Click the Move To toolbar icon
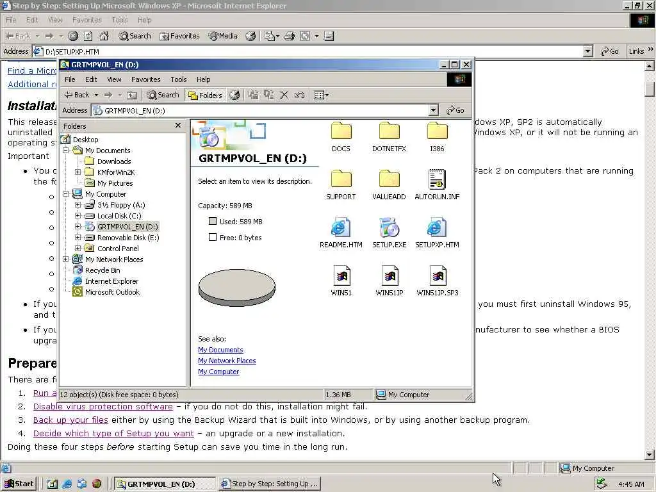Screen dimensions: 656x492 click(253, 95)
